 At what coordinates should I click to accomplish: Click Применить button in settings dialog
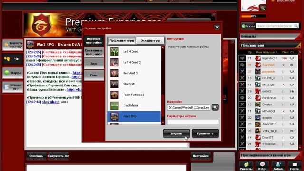click(205, 133)
